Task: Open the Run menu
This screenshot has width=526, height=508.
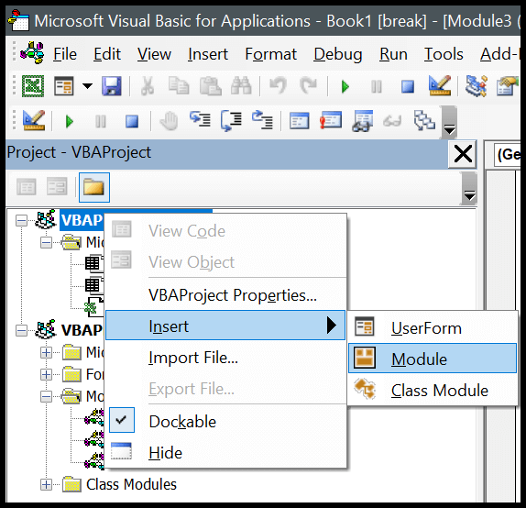Action: [x=393, y=54]
